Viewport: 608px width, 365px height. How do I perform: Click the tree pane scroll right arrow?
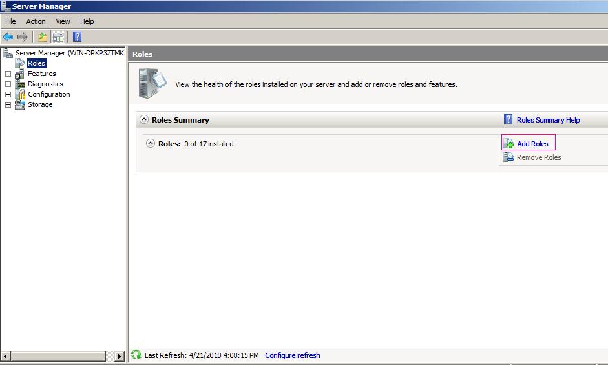120,356
